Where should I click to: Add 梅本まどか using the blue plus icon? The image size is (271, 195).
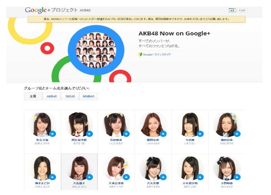[53, 177]
